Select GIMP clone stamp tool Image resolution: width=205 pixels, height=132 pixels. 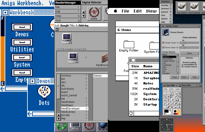tap(179, 104)
